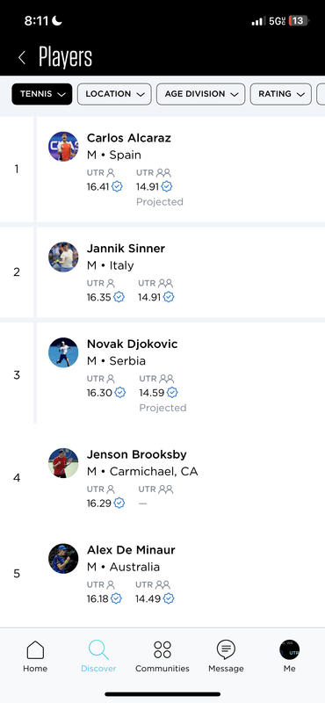Select Alex De Minaur's name
Screen dimensions: 325x703
(x=131, y=550)
